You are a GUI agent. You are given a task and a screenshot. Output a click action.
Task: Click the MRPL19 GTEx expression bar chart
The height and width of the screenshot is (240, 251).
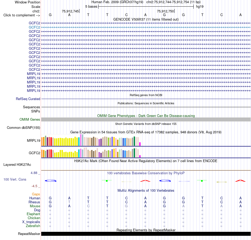pos(91,140)
